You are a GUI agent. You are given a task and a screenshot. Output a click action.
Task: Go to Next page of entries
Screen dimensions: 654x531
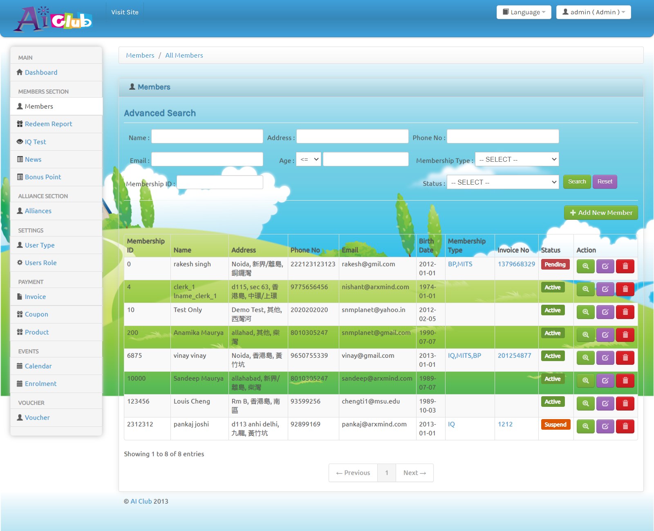(414, 473)
